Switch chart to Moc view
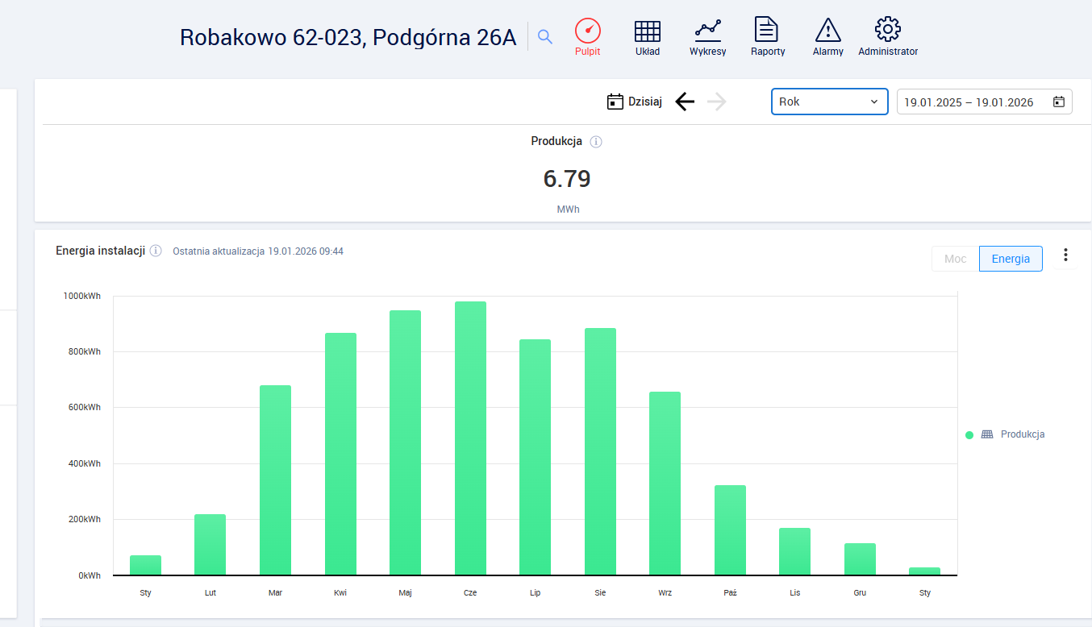 point(955,259)
